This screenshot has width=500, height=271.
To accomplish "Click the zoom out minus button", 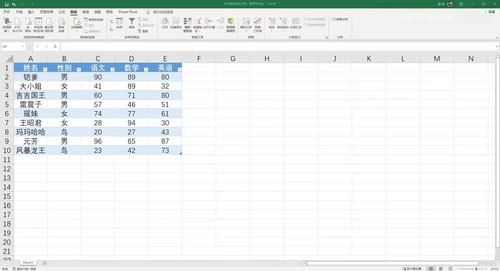I will click(x=458, y=269).
